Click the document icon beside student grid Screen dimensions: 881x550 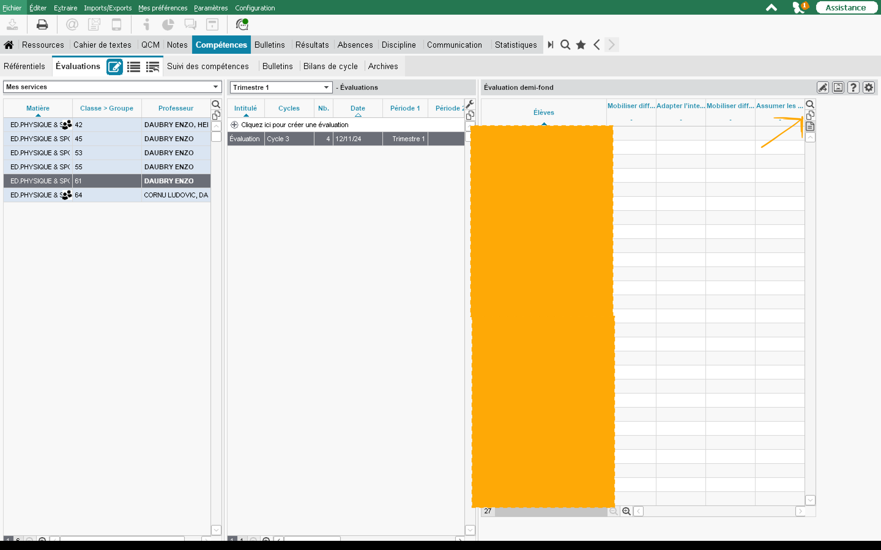(x=810, y=126)
